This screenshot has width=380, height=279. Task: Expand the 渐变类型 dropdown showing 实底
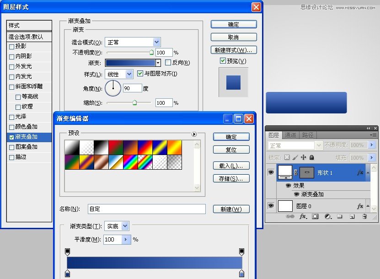(x=125, y=226)
